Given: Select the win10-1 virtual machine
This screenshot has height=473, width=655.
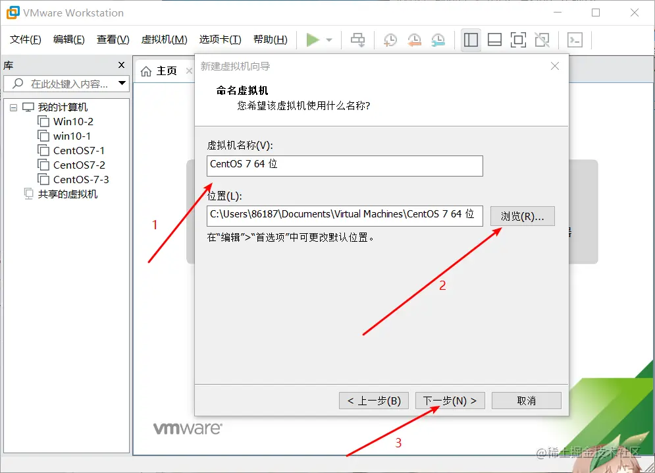Looking at the screenshot, I should [x=72, y=136].
